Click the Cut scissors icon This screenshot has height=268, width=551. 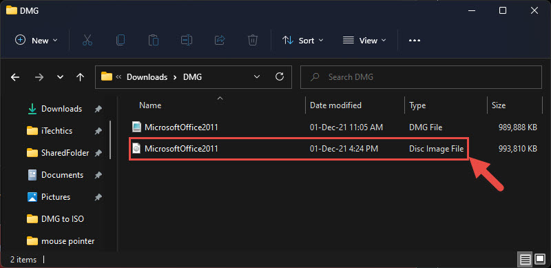[87, 41]
